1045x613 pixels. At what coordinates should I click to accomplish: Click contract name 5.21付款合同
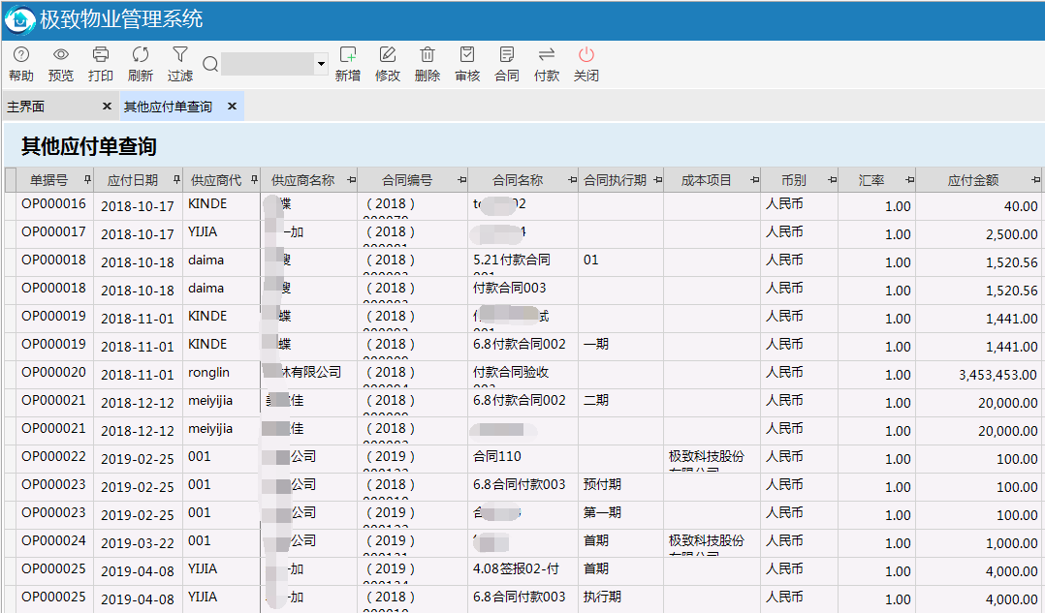512,260
